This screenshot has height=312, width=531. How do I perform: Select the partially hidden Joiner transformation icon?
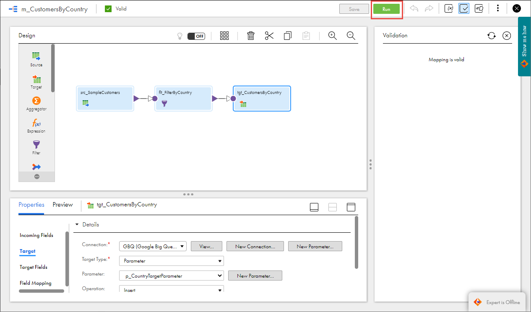tap(36, 167)
